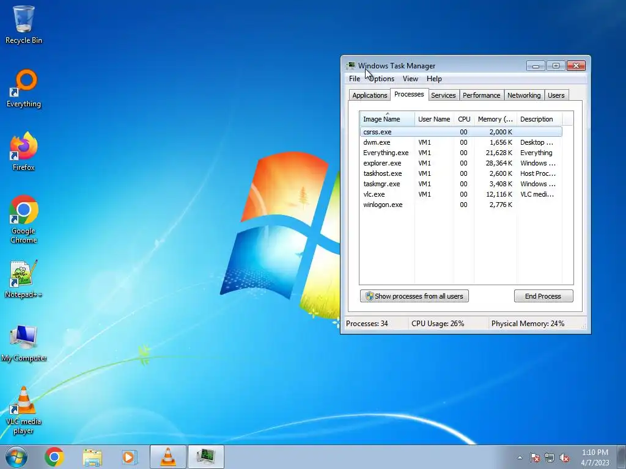
Task: Sort by the CPU column header
Action: [464, 119]
